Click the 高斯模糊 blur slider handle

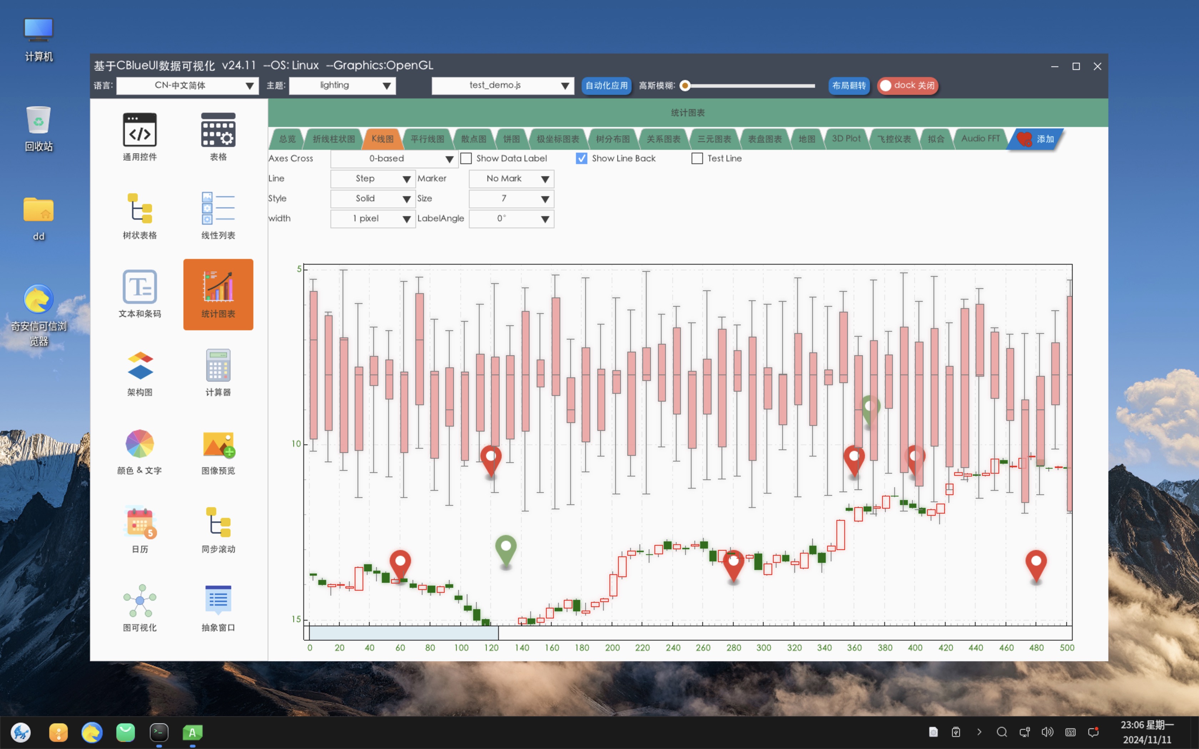[x=685, y=86]
